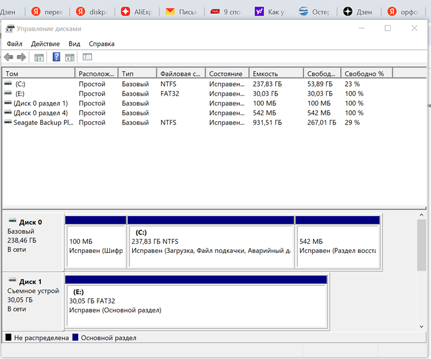Select the (C:) volume row
This screenshot has height=359, width=431.
click(x=198, y=84)
